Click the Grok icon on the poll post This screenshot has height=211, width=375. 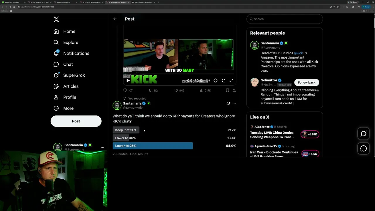(x=228, y=103)
